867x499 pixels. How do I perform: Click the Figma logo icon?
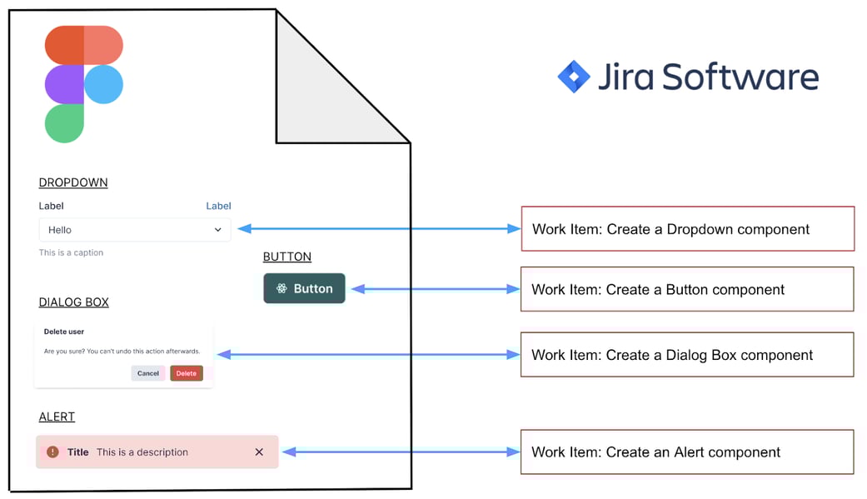[x=83, y=83]
